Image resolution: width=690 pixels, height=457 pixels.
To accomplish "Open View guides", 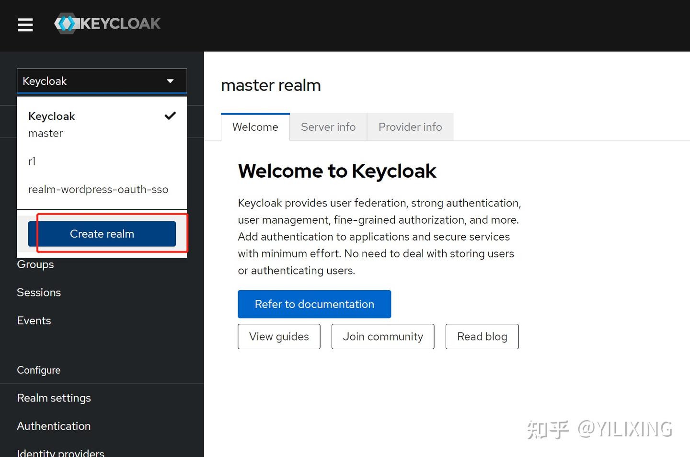I will 278,336.
